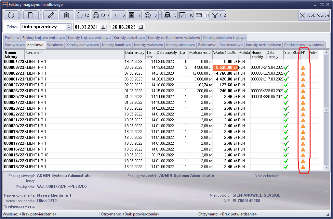Image resolution: width=333 pixels, height=219 pixels.
Task: Click the printer F3 button
Action: 99,15
